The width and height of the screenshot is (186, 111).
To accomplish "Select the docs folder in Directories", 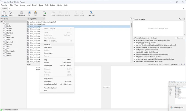I will tap(9, 35).
